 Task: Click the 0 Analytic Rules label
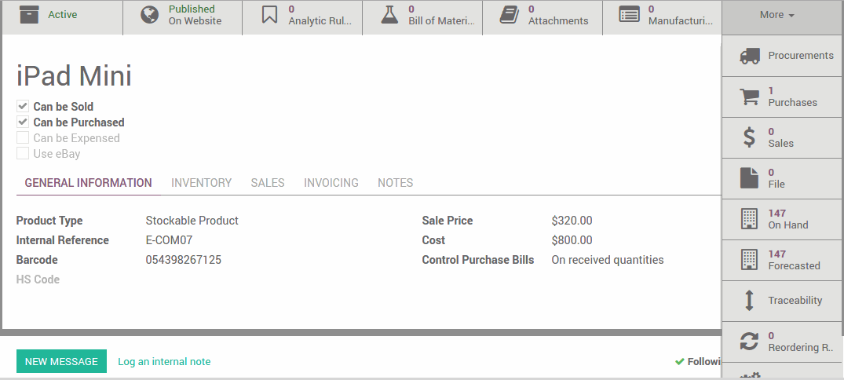(x=320, y=15)
